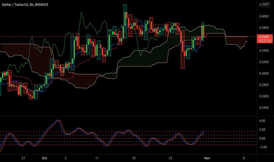The image size is (274, 162).
Task: Click the oscillator 4.00 scale label
Action: click(x=262, y=121)
